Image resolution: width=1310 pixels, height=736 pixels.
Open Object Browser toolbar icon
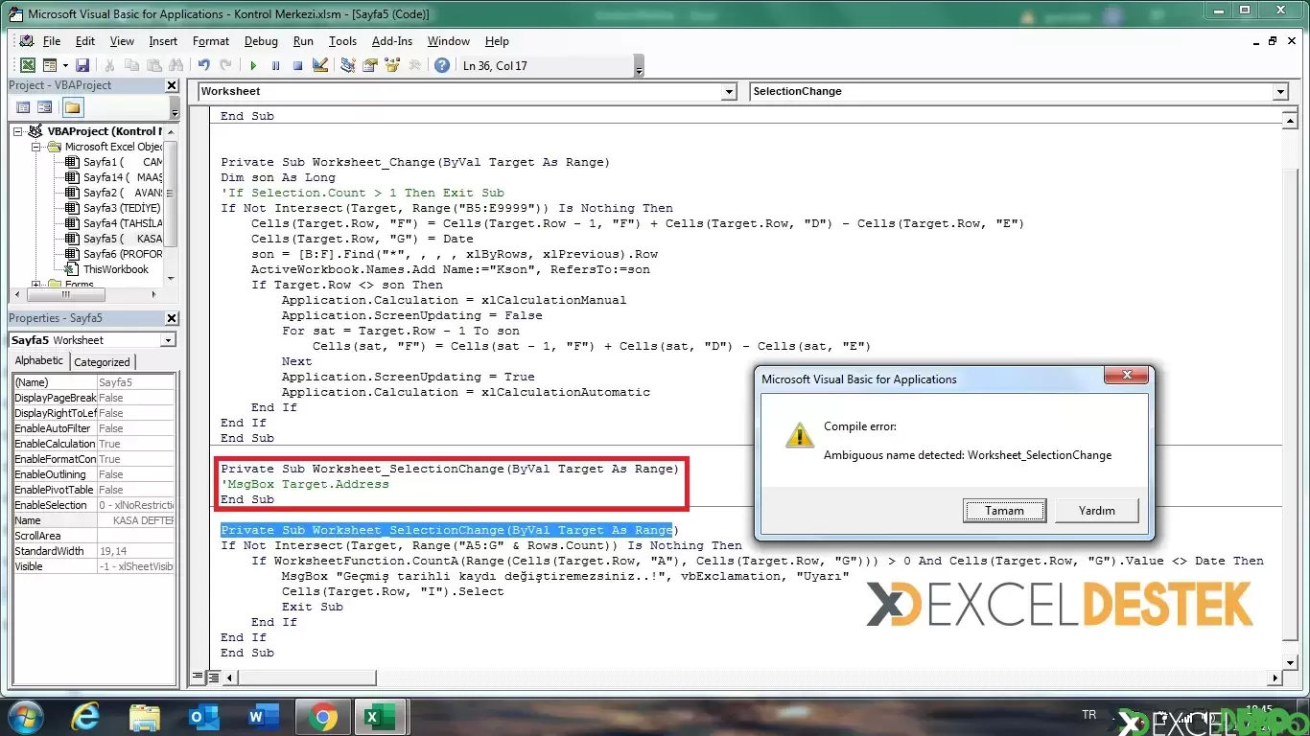click(x=392, y=65)
